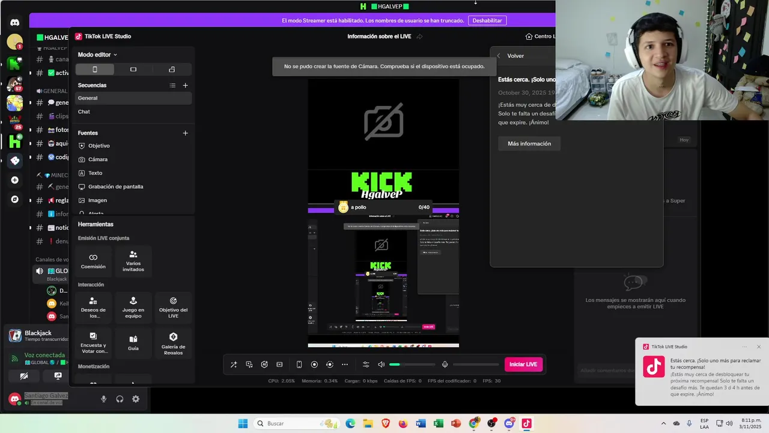This screenshot has height=433, width=769.
Task: Select portrait phone layout mode
Action: click(94, 69)
